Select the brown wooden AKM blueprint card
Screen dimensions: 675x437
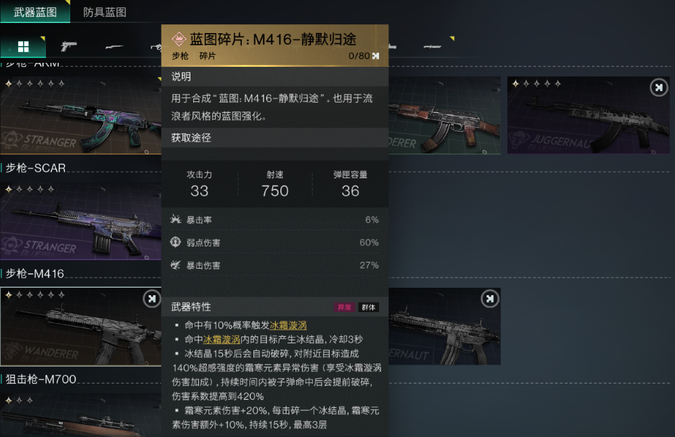(x=445, y=115)
